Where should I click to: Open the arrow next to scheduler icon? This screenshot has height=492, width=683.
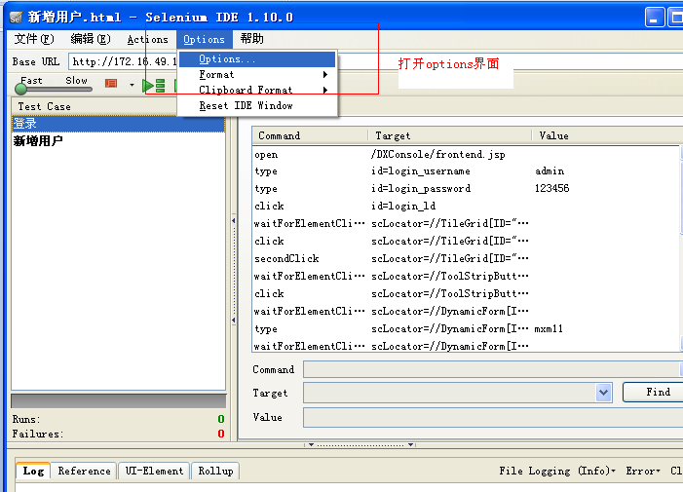pyautogui.click(x=132, y=85)
